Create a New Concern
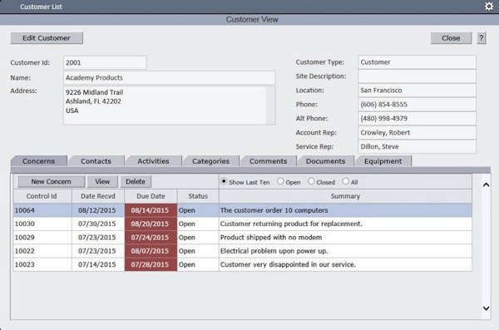The image size is (499, 330). point(52,182)
